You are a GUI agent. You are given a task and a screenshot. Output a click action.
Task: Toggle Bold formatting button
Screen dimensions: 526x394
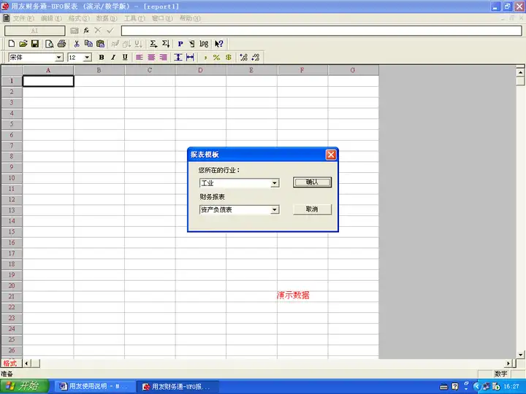[102, 58]
